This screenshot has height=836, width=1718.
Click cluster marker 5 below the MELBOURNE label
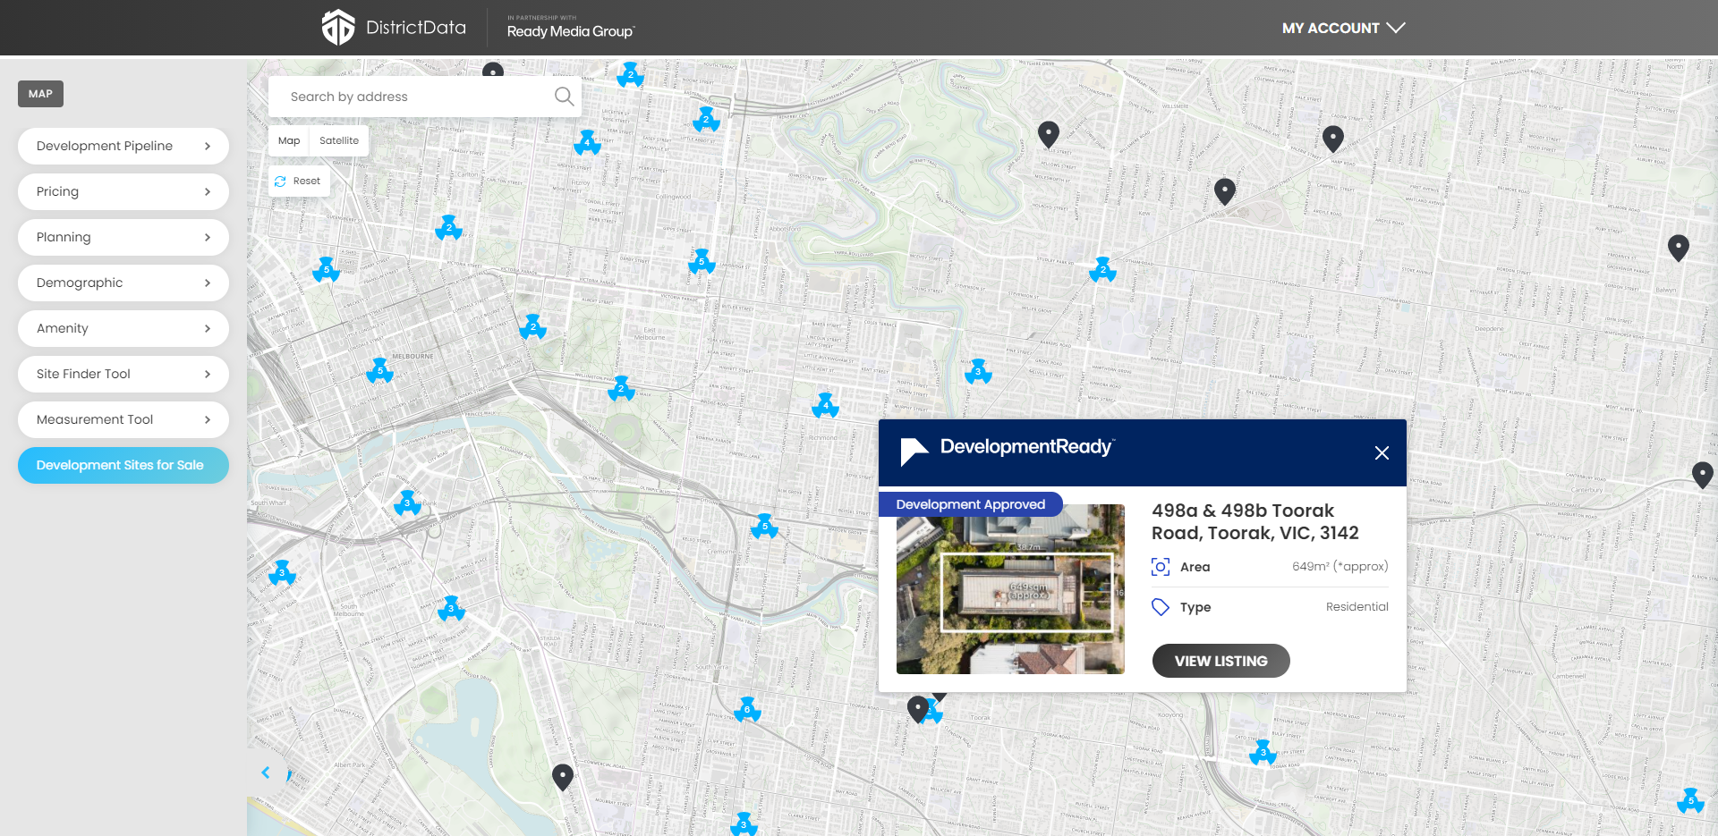[x=380, y=370]
